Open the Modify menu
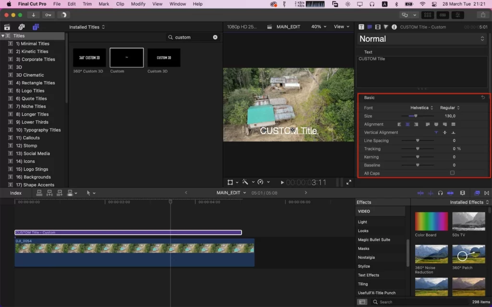492x307 pixels. click(x=138, y=4)
